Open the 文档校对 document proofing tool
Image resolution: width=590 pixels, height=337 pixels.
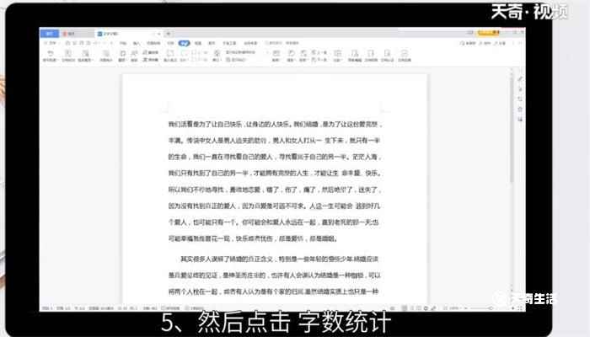(68, 55)
